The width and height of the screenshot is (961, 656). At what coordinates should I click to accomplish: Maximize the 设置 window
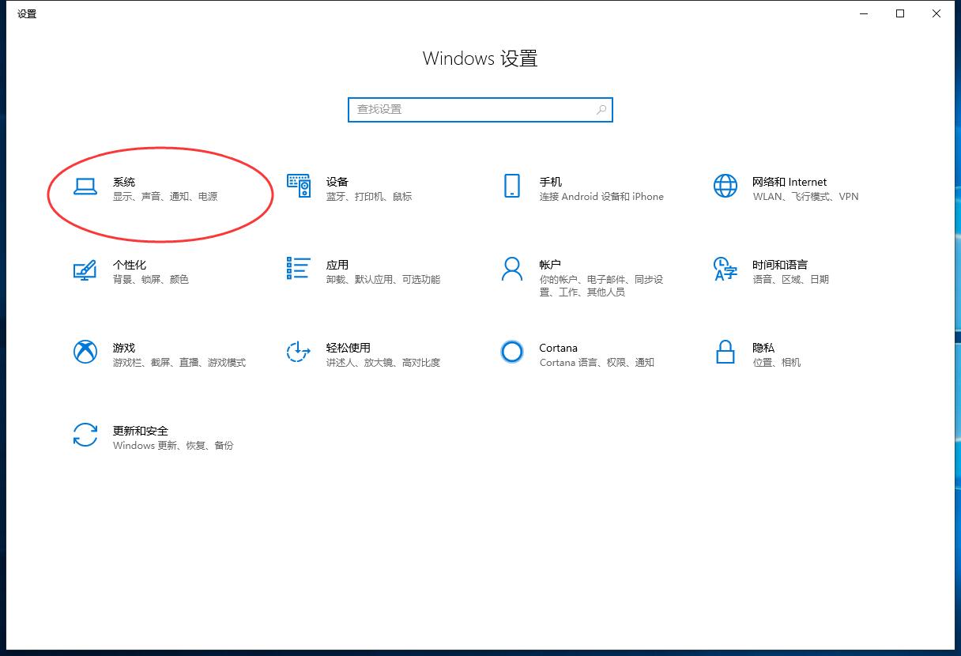[900, 13]
